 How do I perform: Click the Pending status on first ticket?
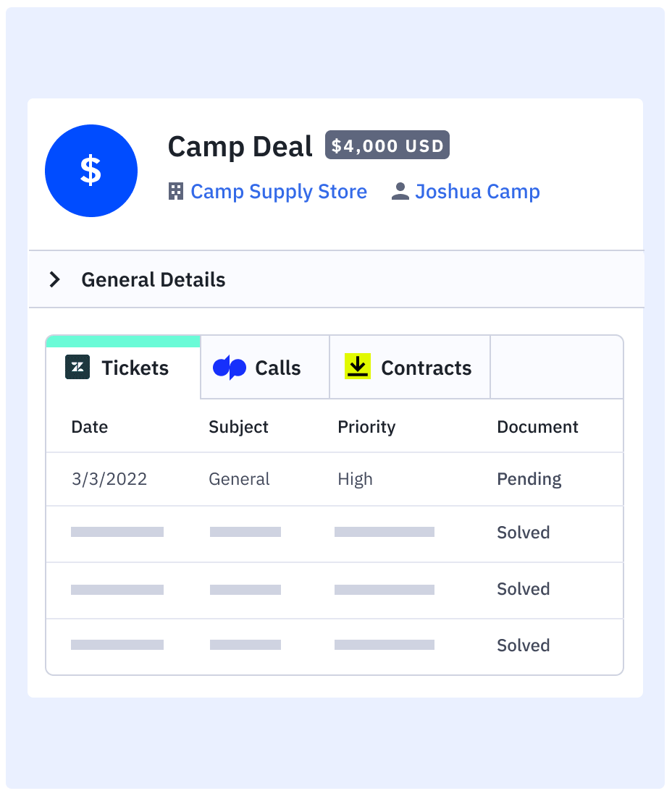[x=529, y=479]
